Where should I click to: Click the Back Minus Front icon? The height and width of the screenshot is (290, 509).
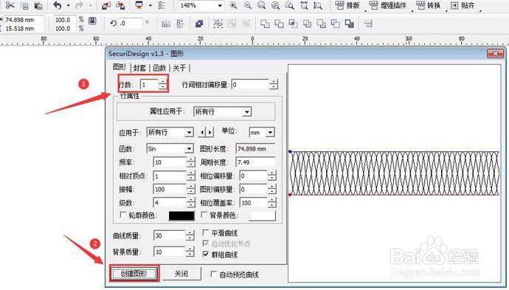(336, 24)
